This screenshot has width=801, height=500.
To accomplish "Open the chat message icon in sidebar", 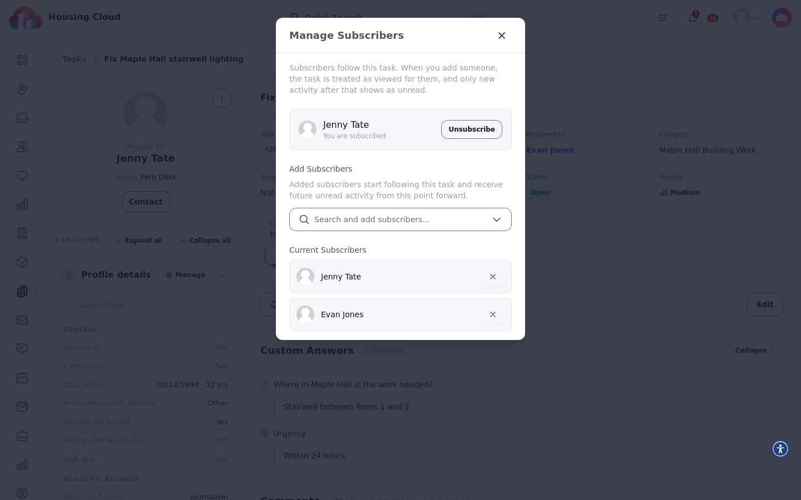I will (22, 349).
